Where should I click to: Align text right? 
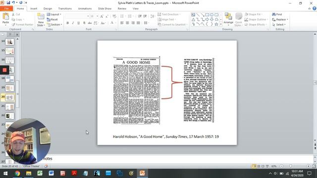133,23
